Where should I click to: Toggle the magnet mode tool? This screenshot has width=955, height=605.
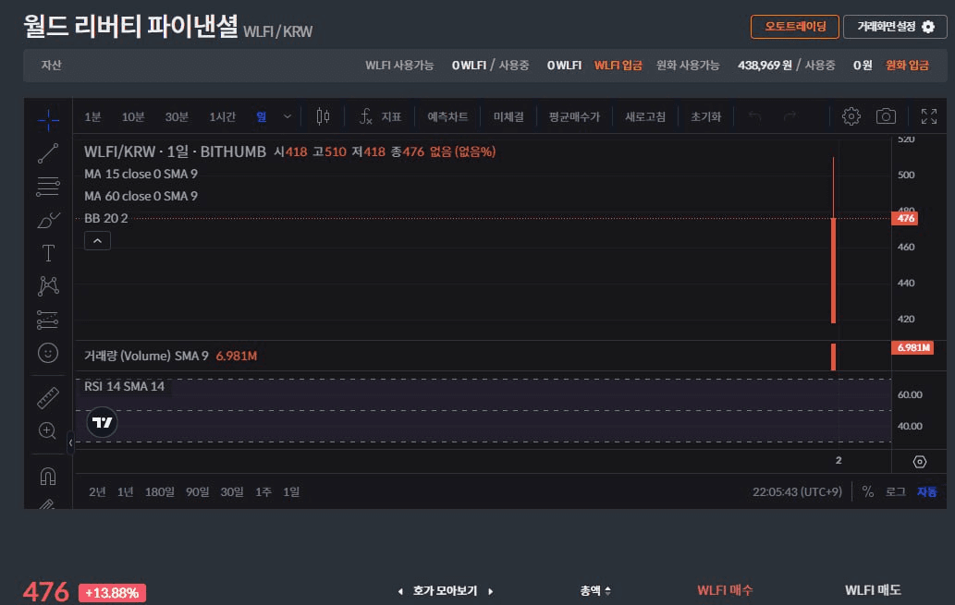48,476
